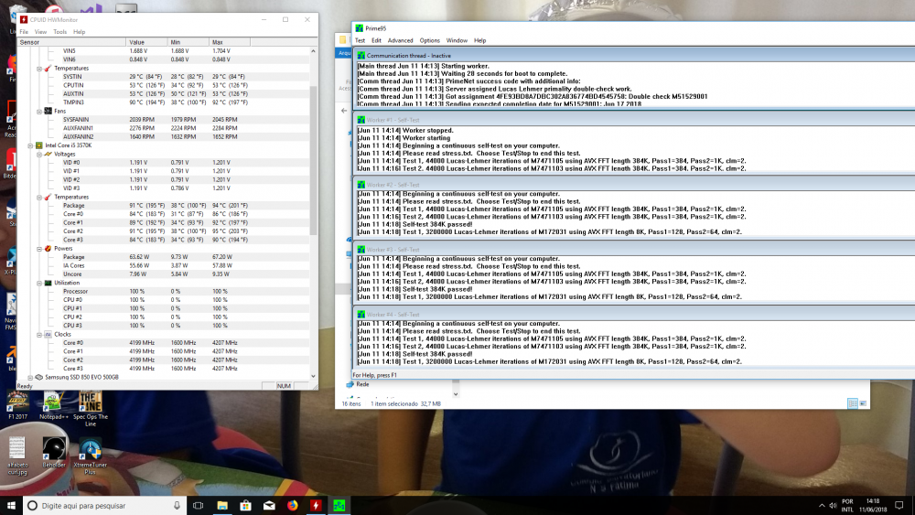Expand the Samsung SSD 850 EVO node
Image resolution: width=915 pixels, height=515 pixels.
point(30,377)
